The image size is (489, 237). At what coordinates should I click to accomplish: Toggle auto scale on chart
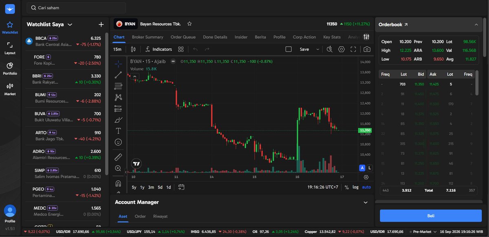pyautogui.click(x=366, y=187)
